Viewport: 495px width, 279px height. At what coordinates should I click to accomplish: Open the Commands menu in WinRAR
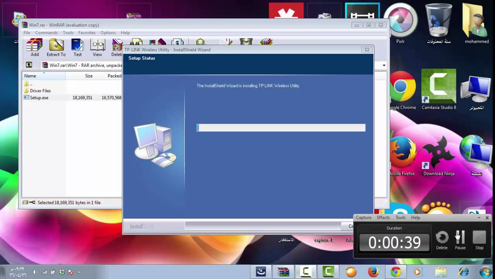(46, 33)
